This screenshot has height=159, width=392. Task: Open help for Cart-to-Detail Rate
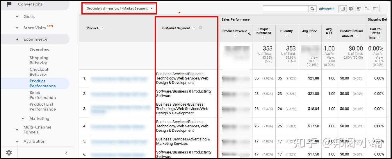pos(379,38)
